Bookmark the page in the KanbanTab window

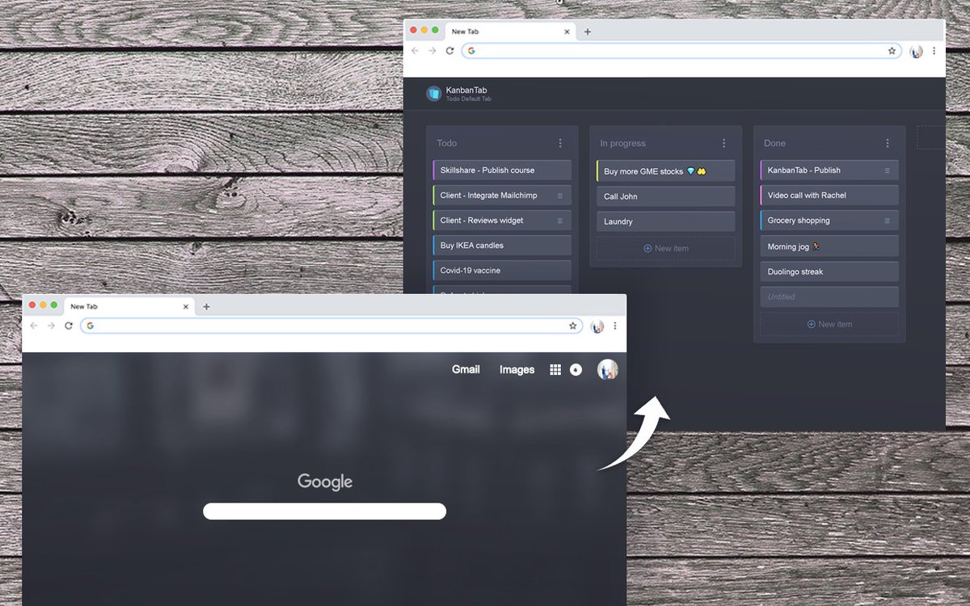892,50
